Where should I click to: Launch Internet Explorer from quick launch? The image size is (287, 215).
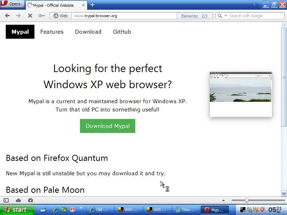tap(56, 210)
